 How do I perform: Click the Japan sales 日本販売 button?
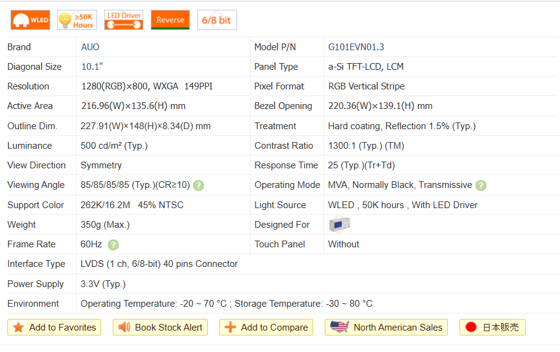pyautogui.click(x=492, y=328)
